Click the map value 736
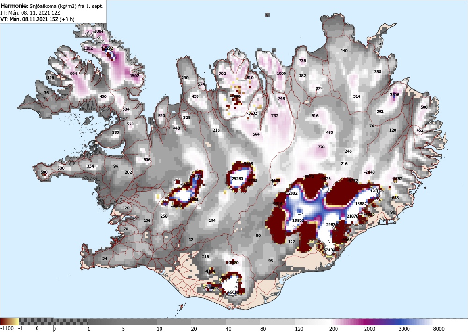This screenshot has height=332, width=468. [302, 60]
